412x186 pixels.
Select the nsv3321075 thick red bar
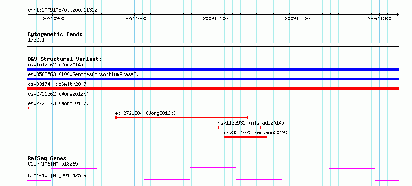coord(246,137)
